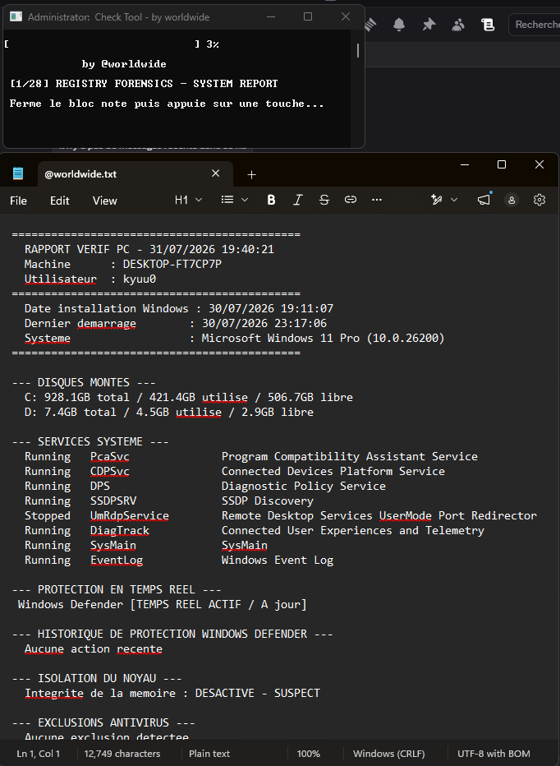Click the DiagTrack service name
This screenshot has height=766, width=560.
(120, 531)
